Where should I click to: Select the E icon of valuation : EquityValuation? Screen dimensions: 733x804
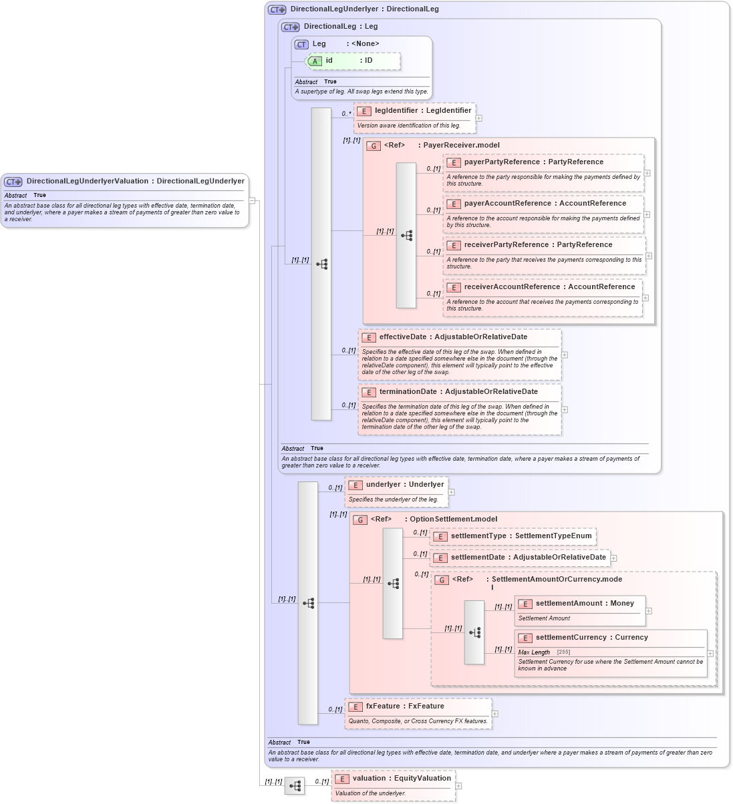click(x=341, y=778)
